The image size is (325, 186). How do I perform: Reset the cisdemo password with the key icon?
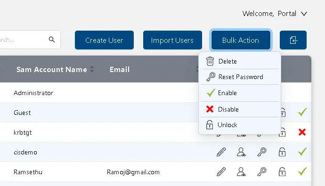(261, 152)
